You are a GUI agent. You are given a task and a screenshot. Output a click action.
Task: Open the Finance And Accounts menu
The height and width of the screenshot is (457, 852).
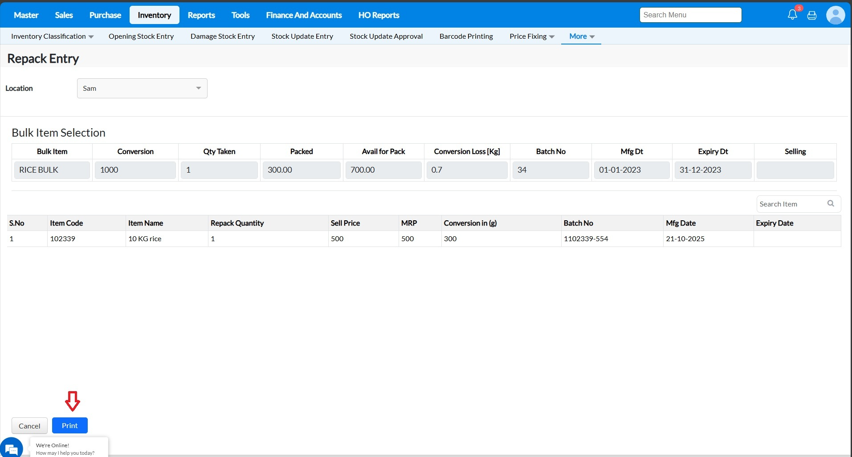[x=304, y=15]
